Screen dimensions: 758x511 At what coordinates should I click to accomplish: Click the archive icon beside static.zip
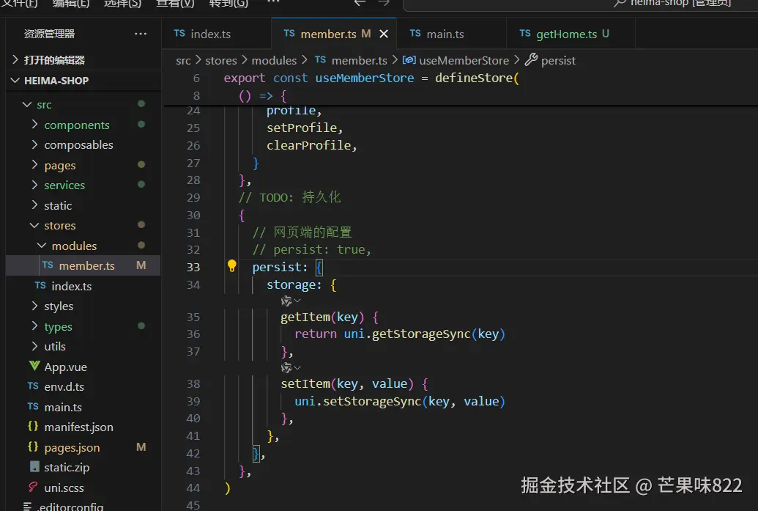[x=34, y=466]
